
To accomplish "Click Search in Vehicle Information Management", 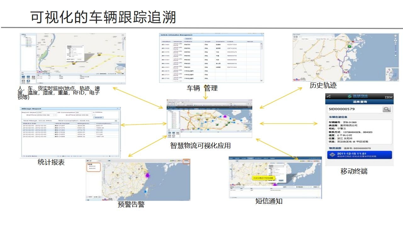I will point(188,39).
